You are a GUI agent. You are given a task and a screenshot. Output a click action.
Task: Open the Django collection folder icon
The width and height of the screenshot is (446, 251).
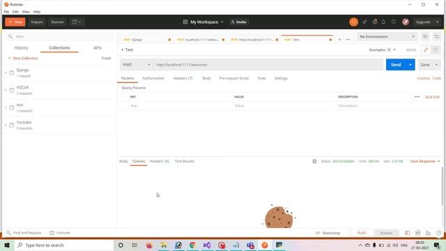(x=12, y=73)
